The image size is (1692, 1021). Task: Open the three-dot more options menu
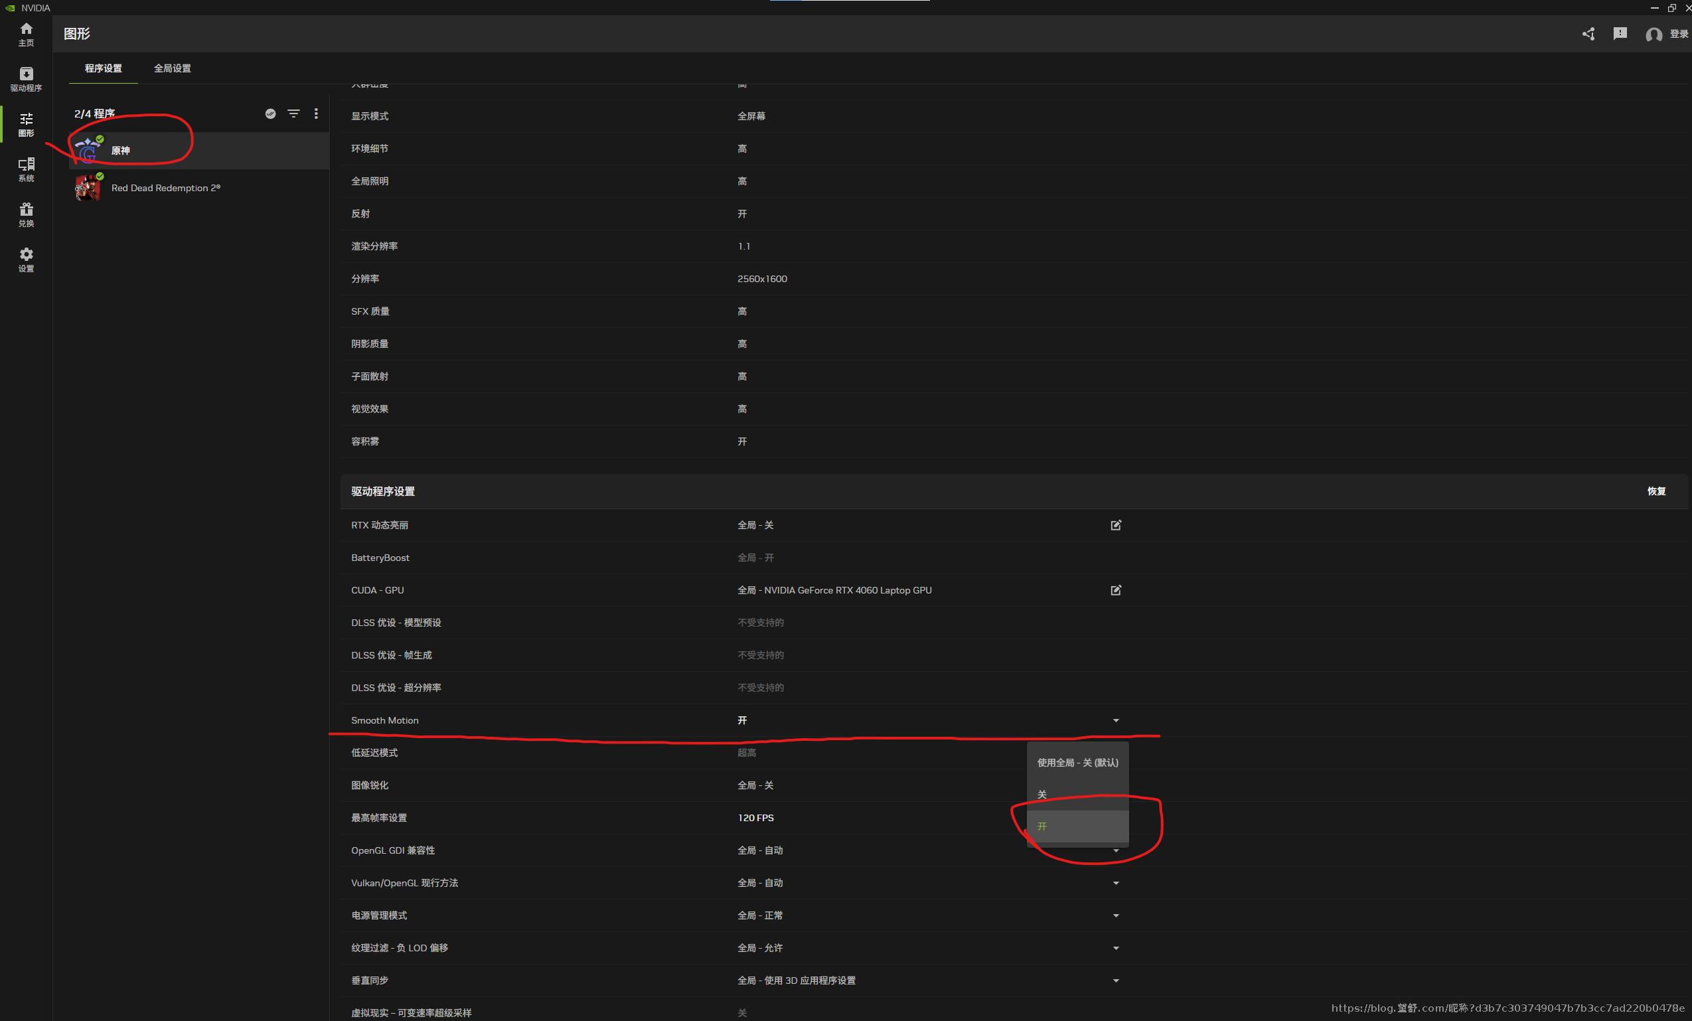[x=316, y=114]
